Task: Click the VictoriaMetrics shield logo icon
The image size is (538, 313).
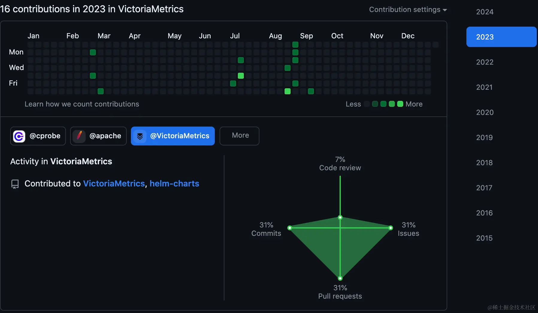Action: pyautogui.click(x=140, y=136)
